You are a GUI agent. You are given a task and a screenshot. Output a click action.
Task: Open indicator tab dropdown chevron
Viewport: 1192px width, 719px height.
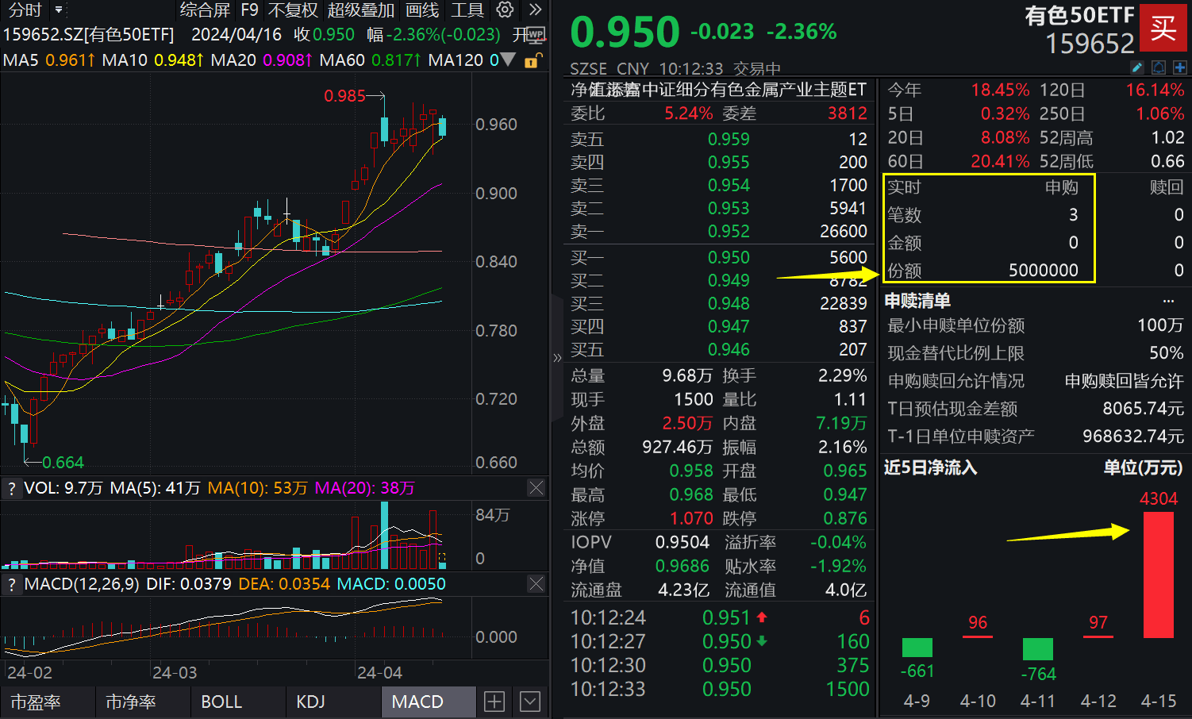[530, 702]
